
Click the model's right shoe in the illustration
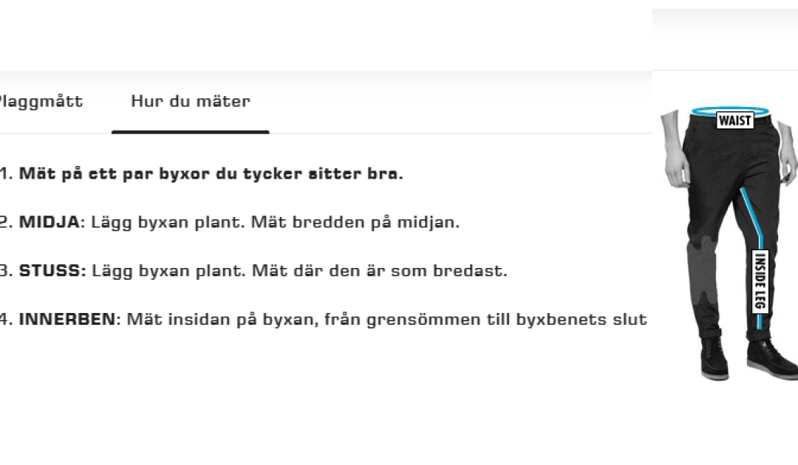[x=773, y=360]
